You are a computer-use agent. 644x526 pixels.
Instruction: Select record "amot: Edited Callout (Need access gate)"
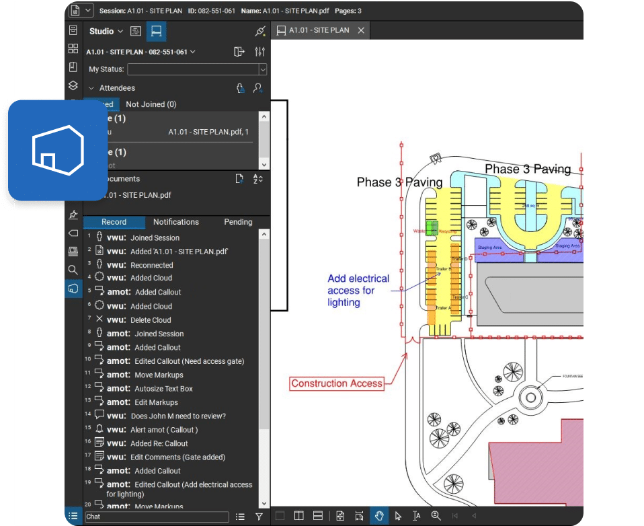click(x=171, y=361)
